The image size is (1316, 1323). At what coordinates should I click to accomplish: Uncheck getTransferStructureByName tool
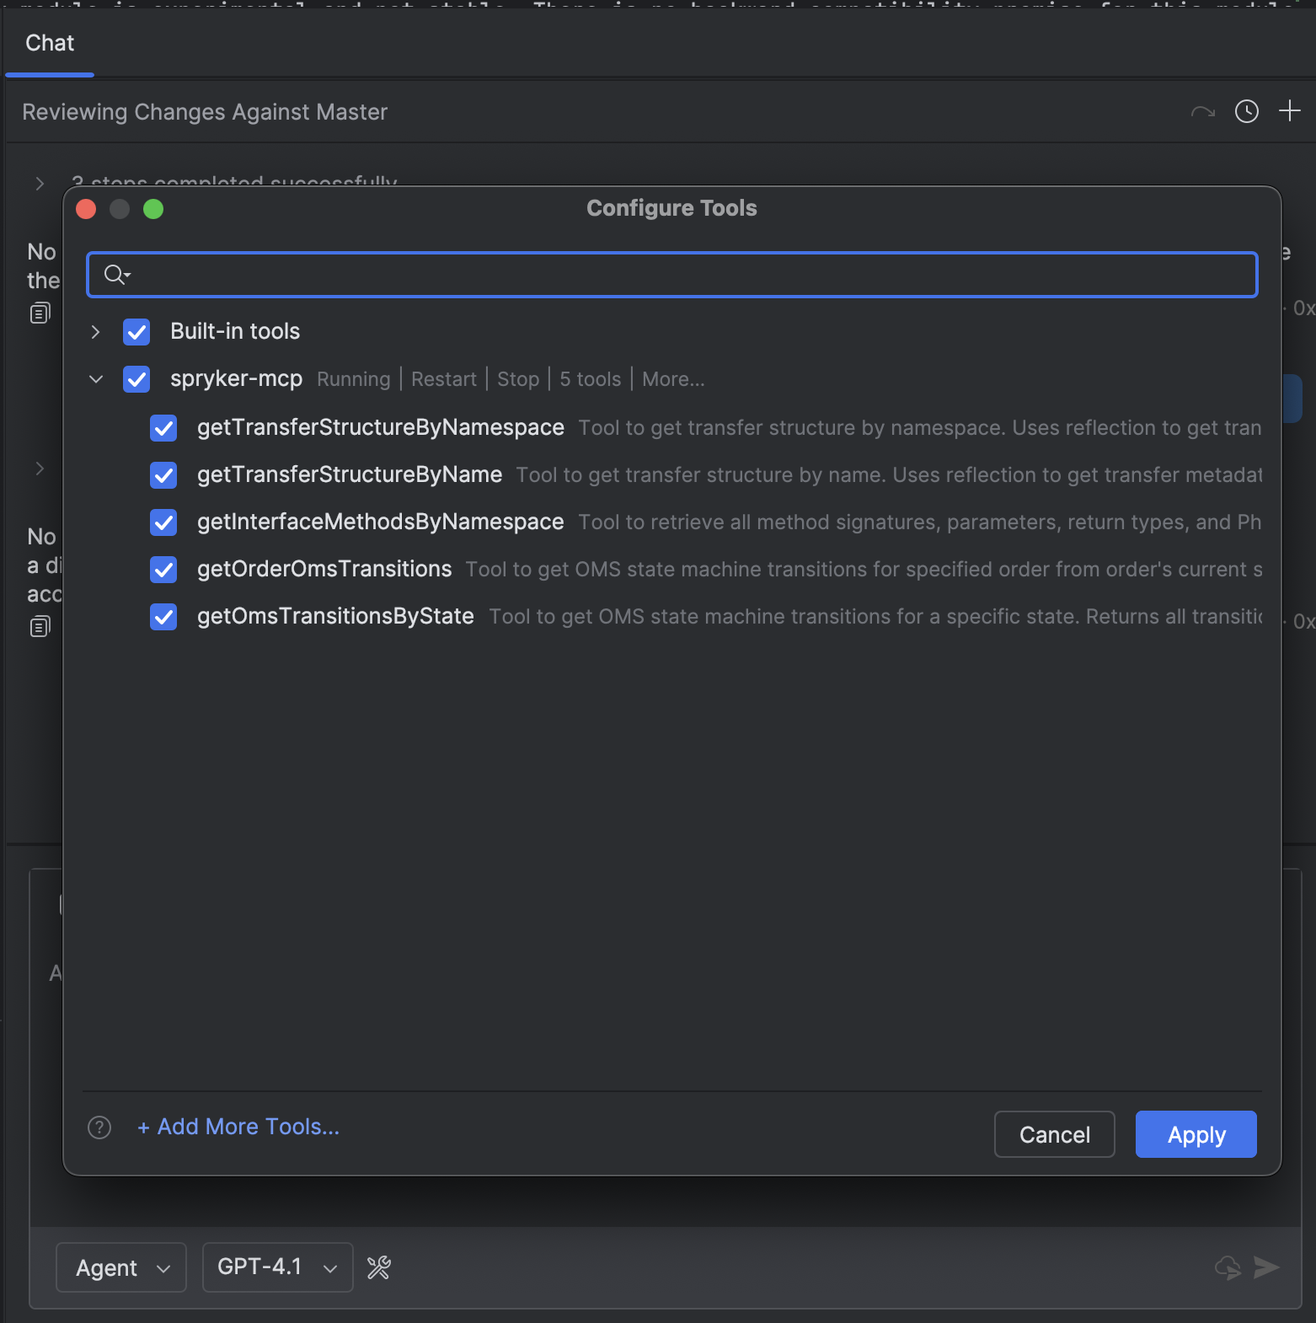pyautogui.click(x=163, y=475)
